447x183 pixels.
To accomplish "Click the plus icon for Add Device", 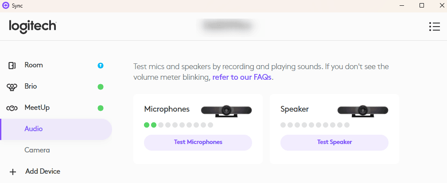I will click(12, 171).
